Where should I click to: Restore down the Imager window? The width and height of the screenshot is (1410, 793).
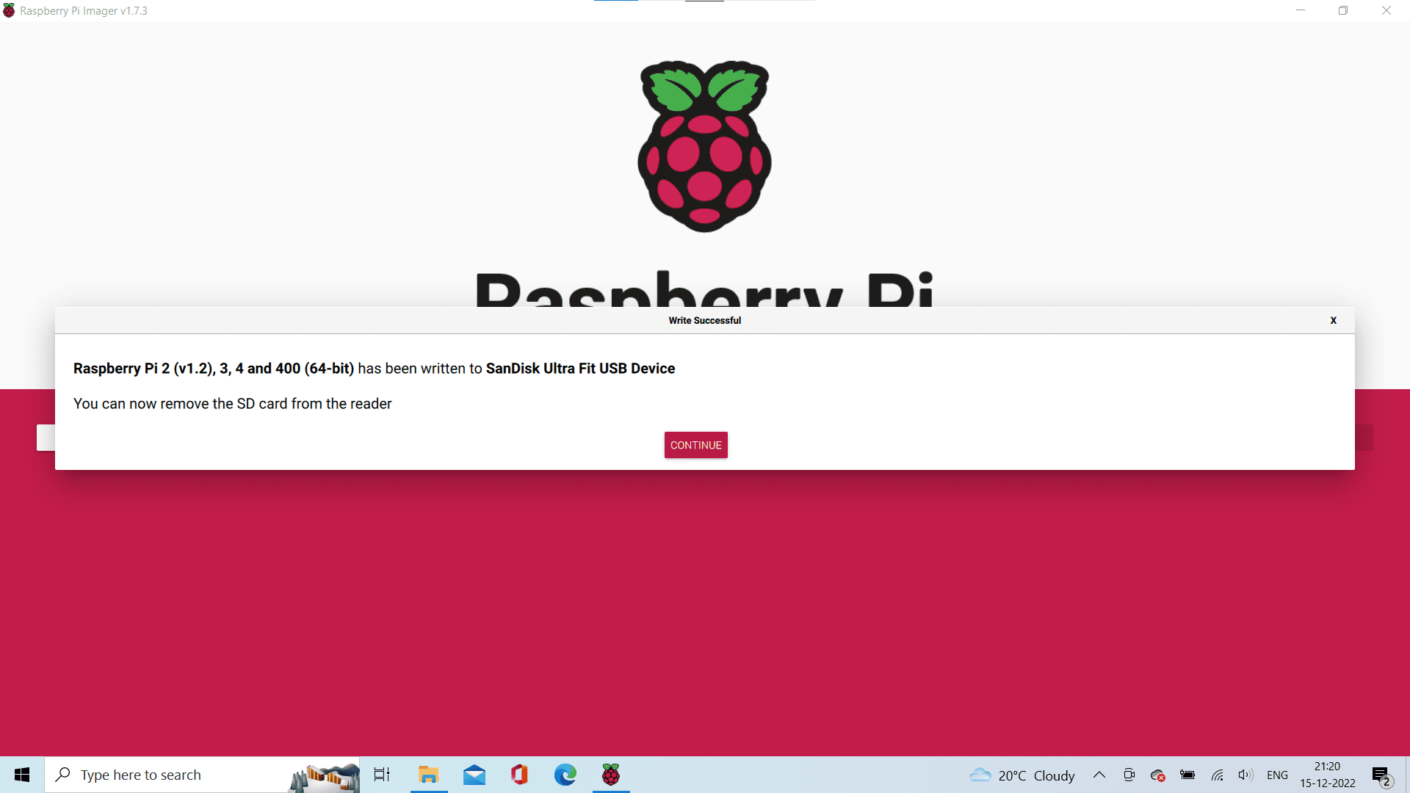[x=1343, y=10]
